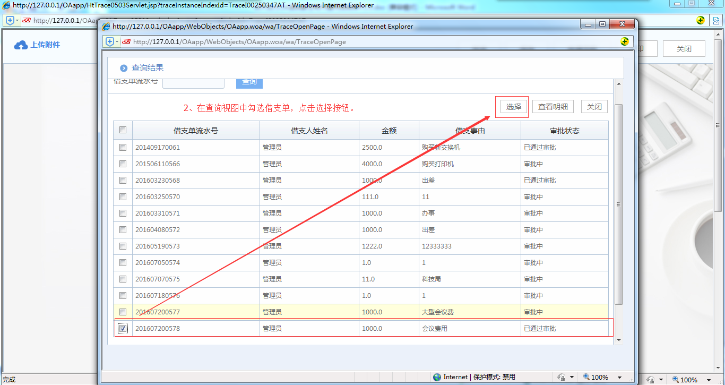Open privacy dropdown arrow in popup status bar
Viewport: 725px width, 385px height.
pyautogui.click(x=572, y=377)
